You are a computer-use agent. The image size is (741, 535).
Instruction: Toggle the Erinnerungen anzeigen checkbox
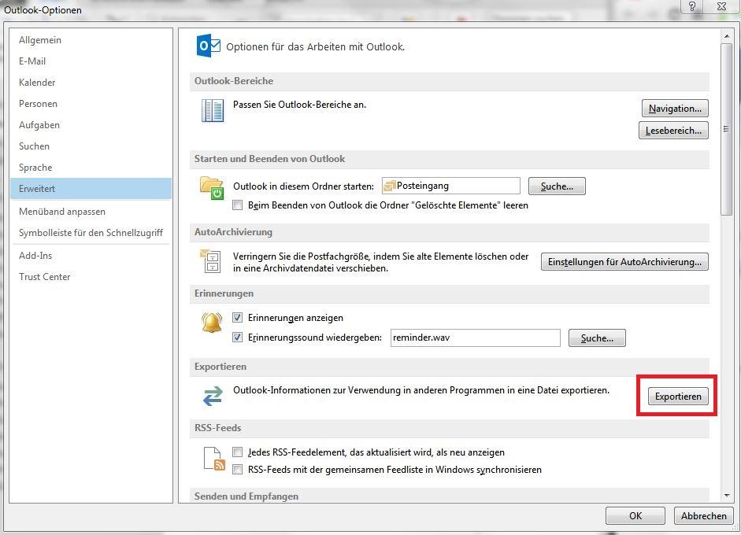click(x=238, y=318)
